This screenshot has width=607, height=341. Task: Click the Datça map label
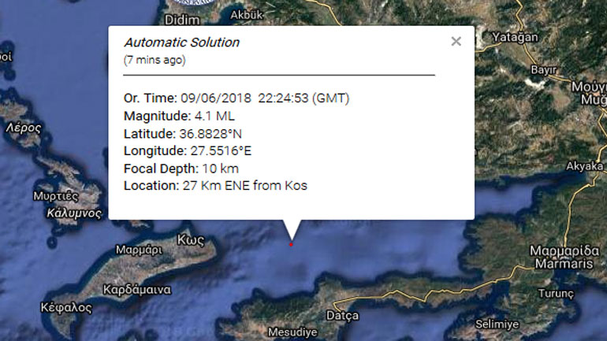[342, 316]
